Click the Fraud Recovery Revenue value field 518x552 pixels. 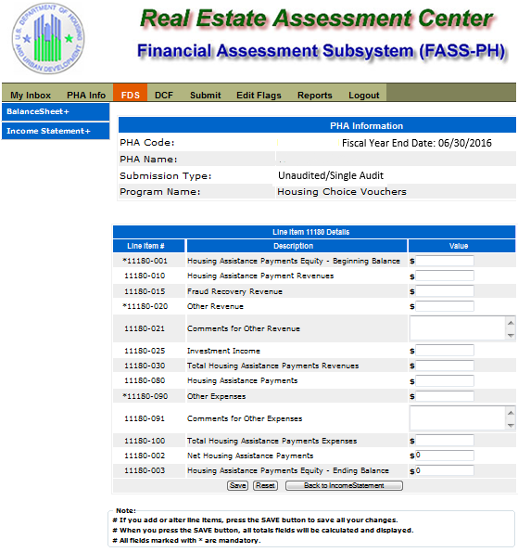(x=445, y=291)
